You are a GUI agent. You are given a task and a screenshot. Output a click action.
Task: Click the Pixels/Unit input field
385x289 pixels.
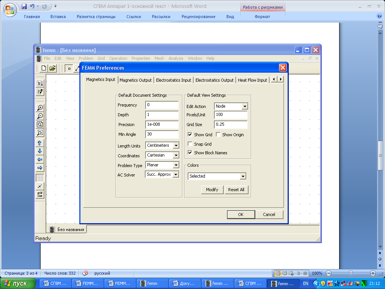point(231,115)
